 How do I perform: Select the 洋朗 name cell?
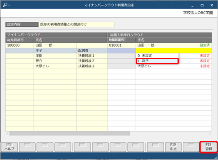[55, 56]
